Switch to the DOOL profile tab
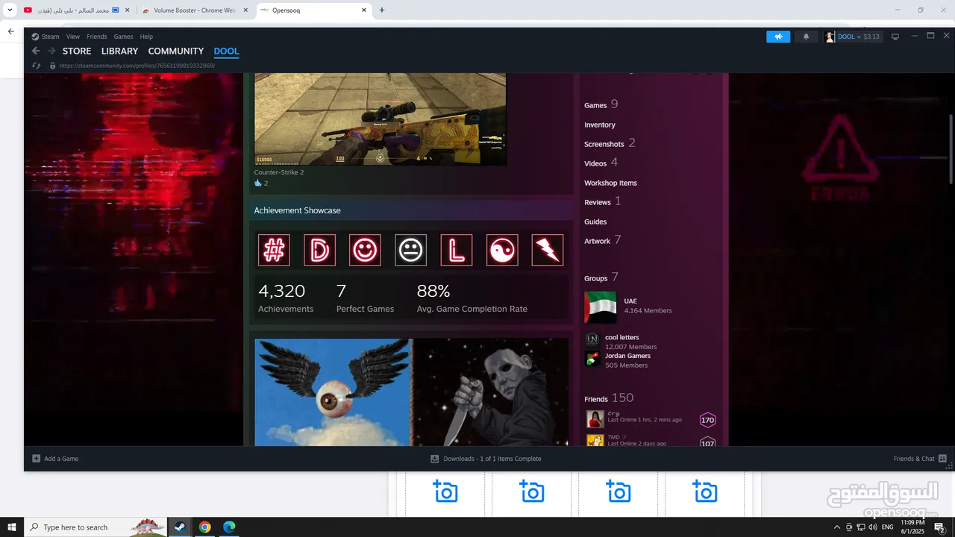The width and height of the screenshot is (955, 537). (226, 51)
